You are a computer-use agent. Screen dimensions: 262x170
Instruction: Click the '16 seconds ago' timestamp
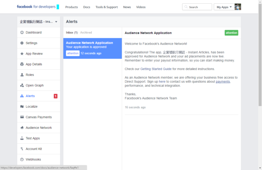coord(135,107)
